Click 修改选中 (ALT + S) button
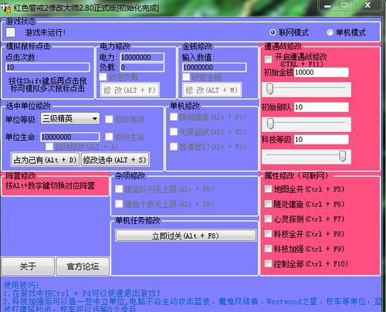The width and height of the screenshot is (386, 312). pos(115,160)
